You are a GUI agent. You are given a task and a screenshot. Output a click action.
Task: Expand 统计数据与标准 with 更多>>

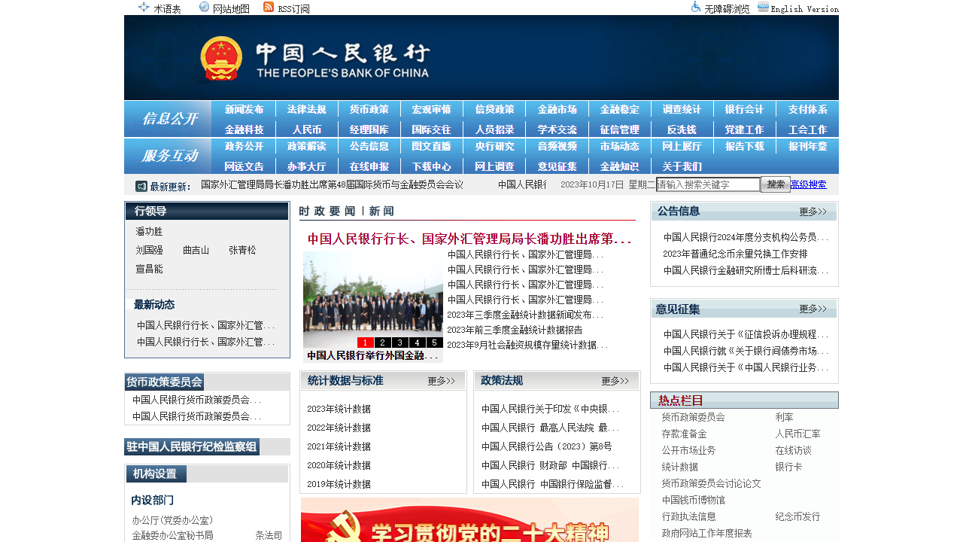[441, 381]
